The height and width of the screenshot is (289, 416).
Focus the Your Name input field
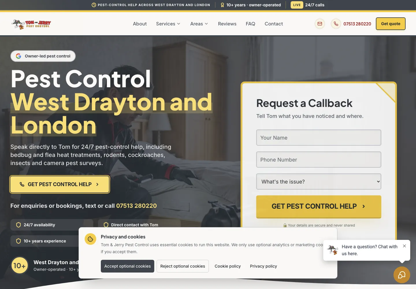pos(319,138)
